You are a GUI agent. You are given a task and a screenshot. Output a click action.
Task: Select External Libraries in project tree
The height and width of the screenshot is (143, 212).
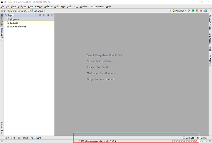[x=29, y=27]
